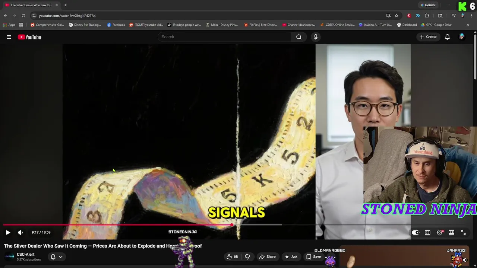Open the Dashboard bookmark
477x268 pixels.
(407, 25)
